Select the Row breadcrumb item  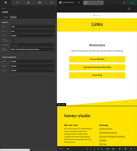[68, 149]
